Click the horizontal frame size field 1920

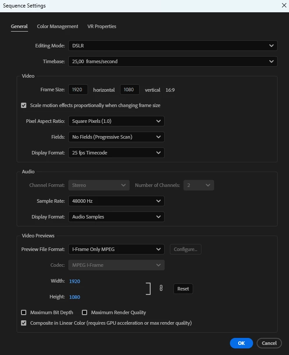pyautogui.click(x=78, y=90)
